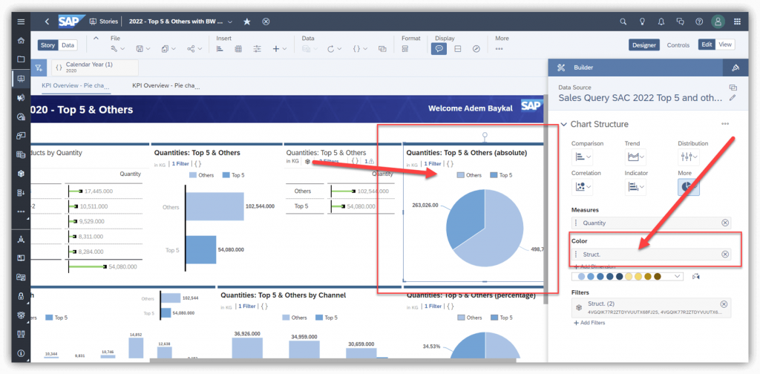Open search in top bar
The width and height of the screenshot is (760, 374).
pos(623,22)
